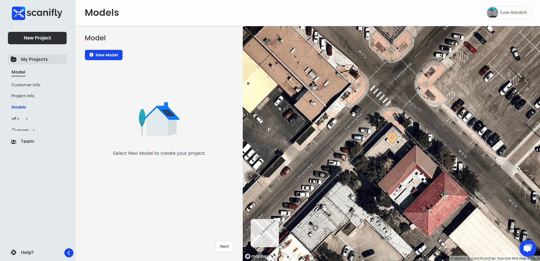Create a New Model
Viewport: 540px width, 261px height.
pos(104,55)
